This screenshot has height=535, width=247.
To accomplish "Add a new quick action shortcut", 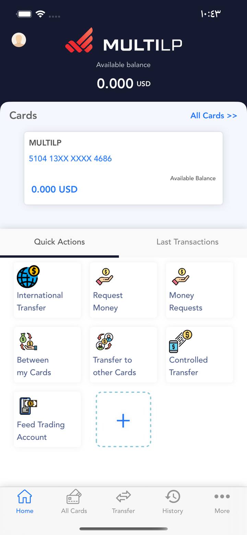I will [x=123, y=420].
